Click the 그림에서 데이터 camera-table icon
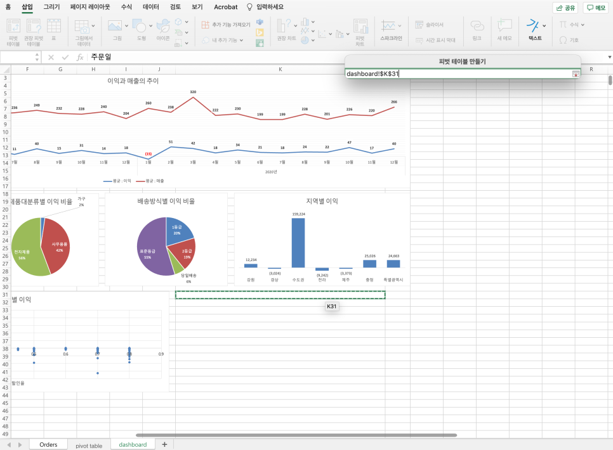This screenshot has height=450, width=613. tap(82, 27)
